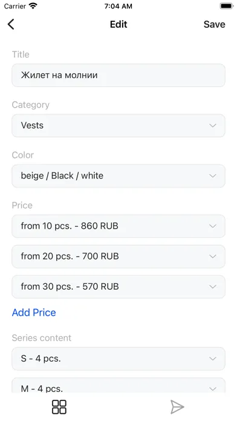Viewport: 237px width, 421px height.
Task: Tap the Wi-Fi status icon
Action: click(x=33, y=6)
